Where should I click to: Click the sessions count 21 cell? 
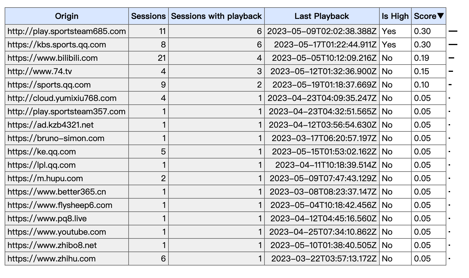point(162,58)
